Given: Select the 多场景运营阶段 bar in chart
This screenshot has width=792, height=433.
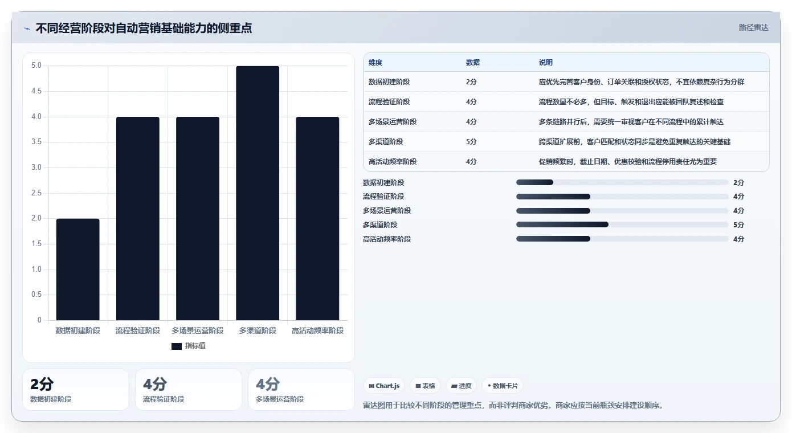Looking at the screenshot, I should [198, 219].
